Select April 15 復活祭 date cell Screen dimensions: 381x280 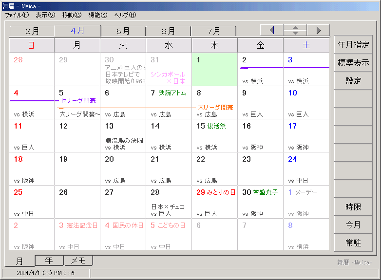(214, 135)
